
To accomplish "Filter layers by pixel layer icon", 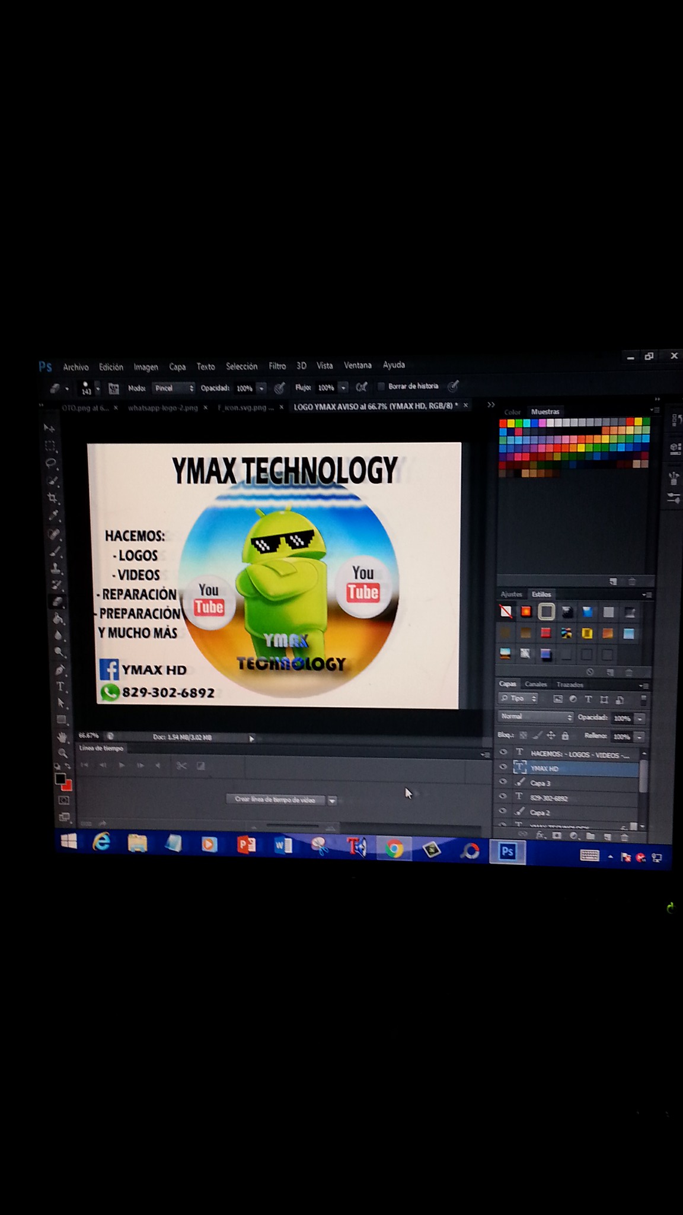I will tap(558, 699).
